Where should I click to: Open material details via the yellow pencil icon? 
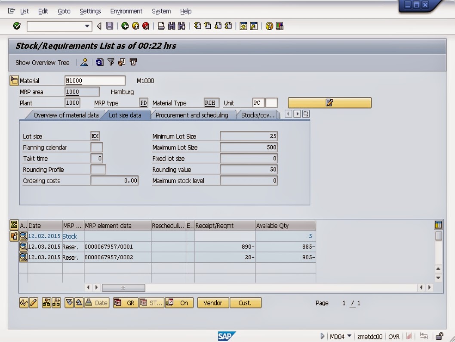pyautogui.click(x=328, y=103)
